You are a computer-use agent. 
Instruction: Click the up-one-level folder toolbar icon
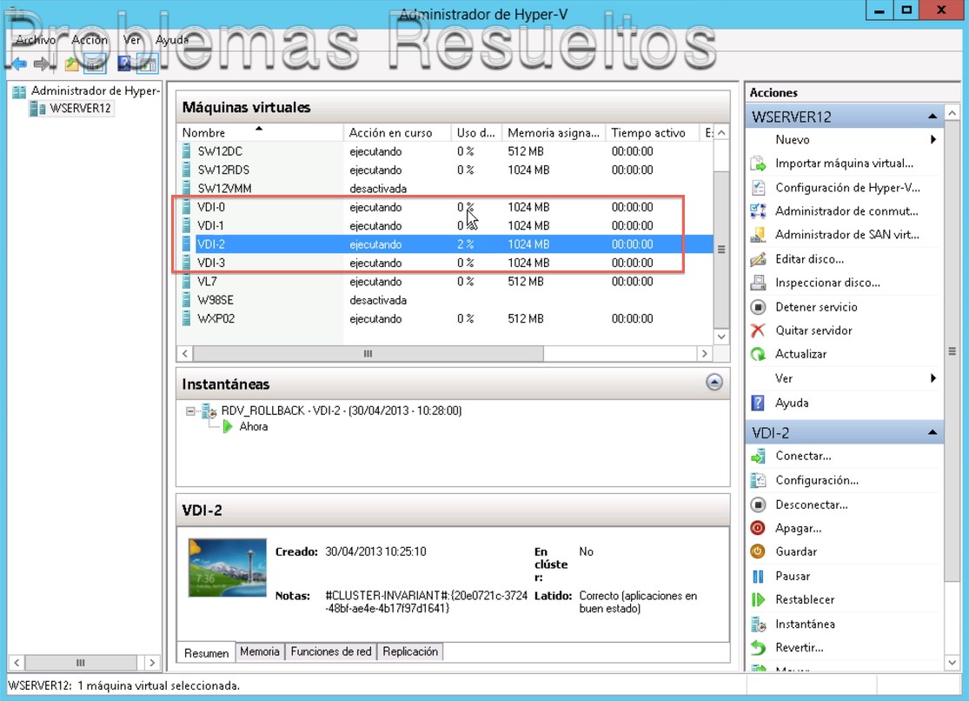coord(71,63)
